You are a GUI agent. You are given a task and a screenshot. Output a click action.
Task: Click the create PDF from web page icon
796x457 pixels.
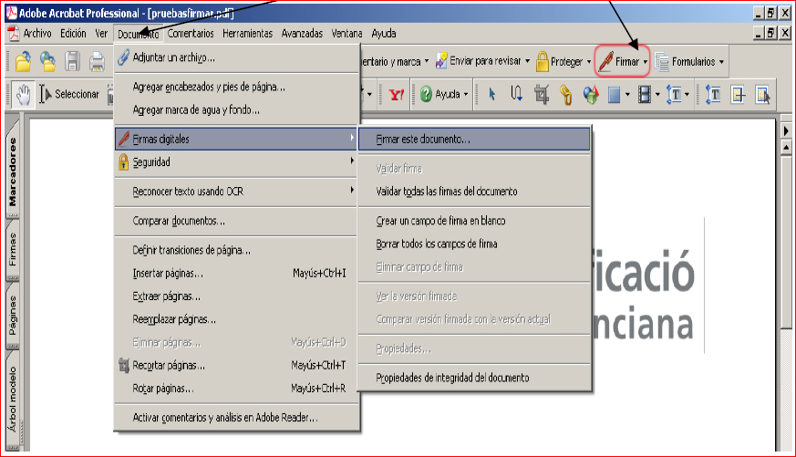[47, 61]
